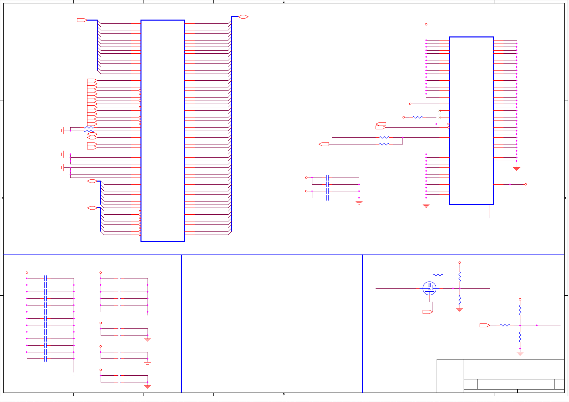
Task: Click the bus port at the large IC's top-left bus
Action: [82, 20]
